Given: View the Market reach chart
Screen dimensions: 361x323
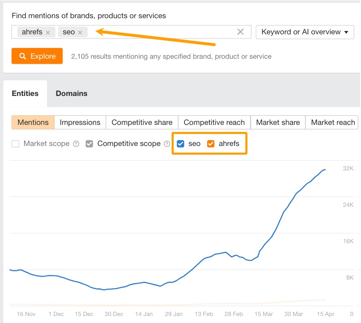Looking at the screenshot, I should [x=332, y=122].
